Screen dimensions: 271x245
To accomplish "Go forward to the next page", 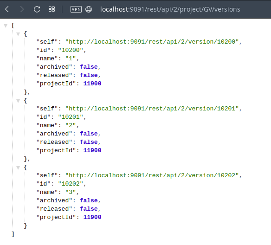I will (22, 9).
